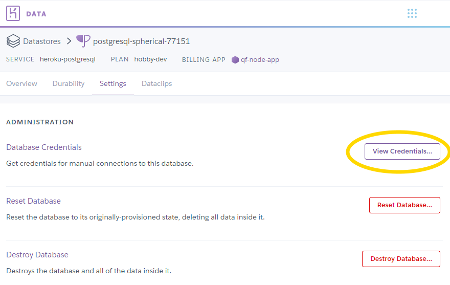Open the app switcher grid icon
450x285 pixels.
pos(412,13)
